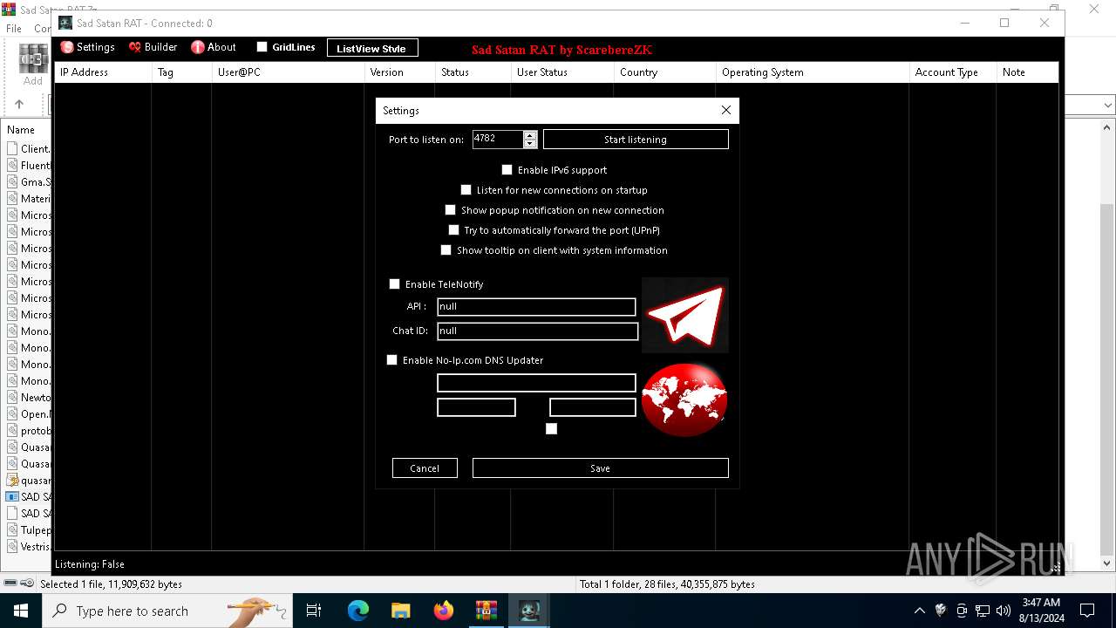The image size is (1116, 628).
Task: Switch to the Sad Satan RAT taskbar icon
Action: tap(529, 611)
